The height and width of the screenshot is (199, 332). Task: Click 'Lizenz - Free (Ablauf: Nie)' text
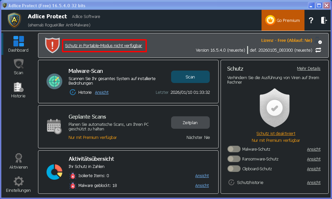tap(286, 40)
